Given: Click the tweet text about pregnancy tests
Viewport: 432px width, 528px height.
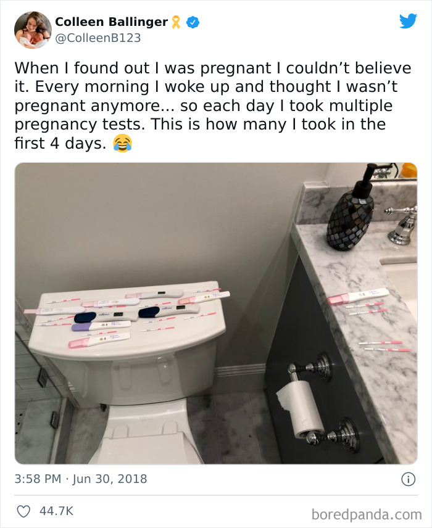Looking at the screenshot, I should click(213, 105).
